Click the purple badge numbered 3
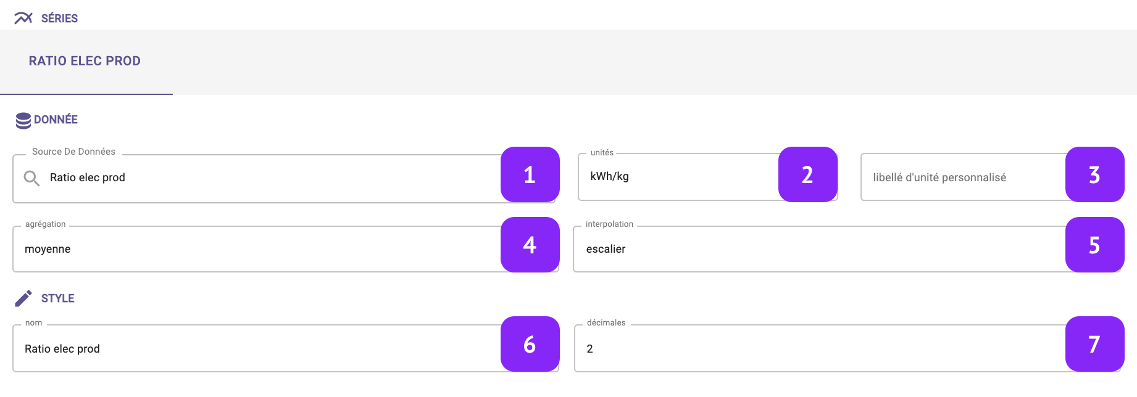Image resolution: width=1137 pixels, height=397 pixels. [1095, 174]
